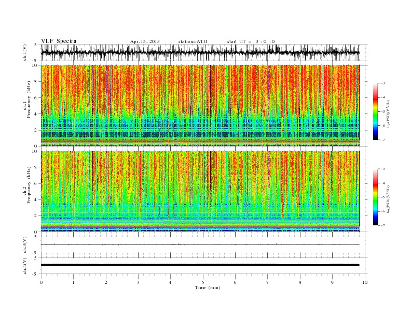Click the ch.3 waveform trace panel

[x=204, y=245]
